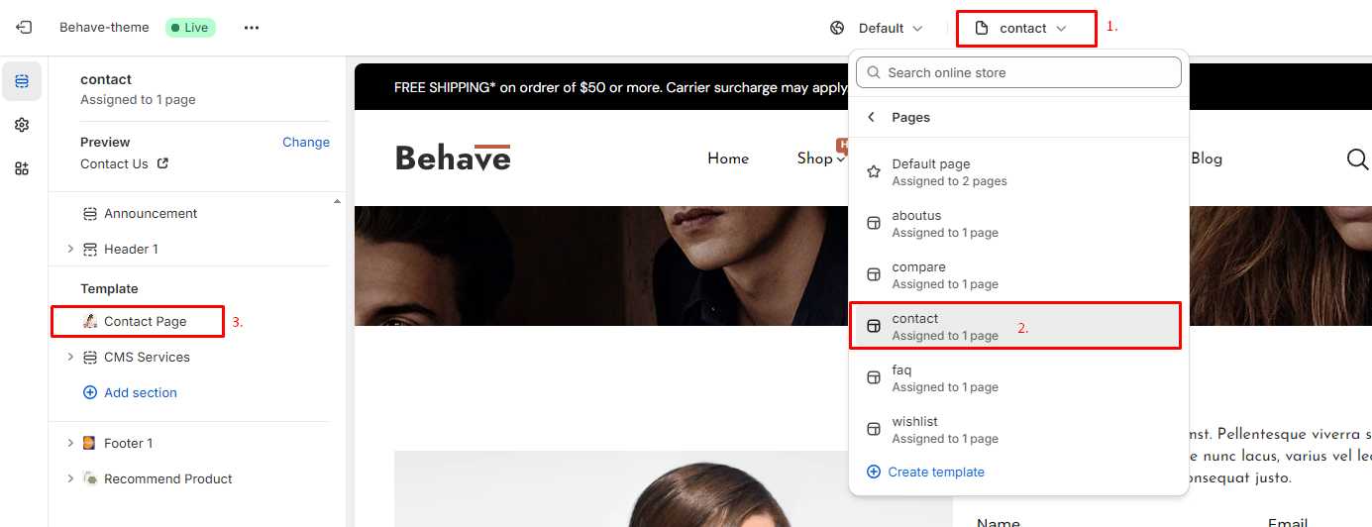Viewport: 1372px width, 527px height.
Task: Click template icon beside wishlist
Action: tap(874, 430)
